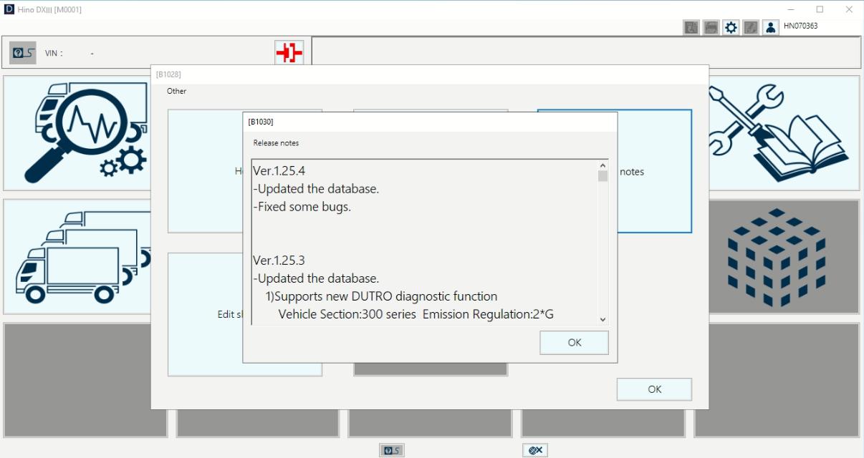Click the red connector icon near VIN field
The height and width of the screenshot is (458, 864).
289,53
